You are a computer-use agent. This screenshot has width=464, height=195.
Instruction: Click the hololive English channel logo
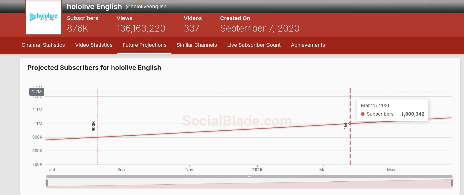pos(43,17)
